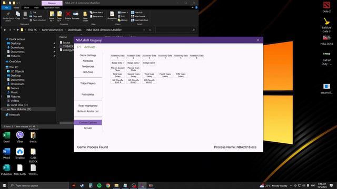This screenshot has width=337, height=189.
Task: Select New Volume (D:) in navigation tree
Action: (21, 109)
